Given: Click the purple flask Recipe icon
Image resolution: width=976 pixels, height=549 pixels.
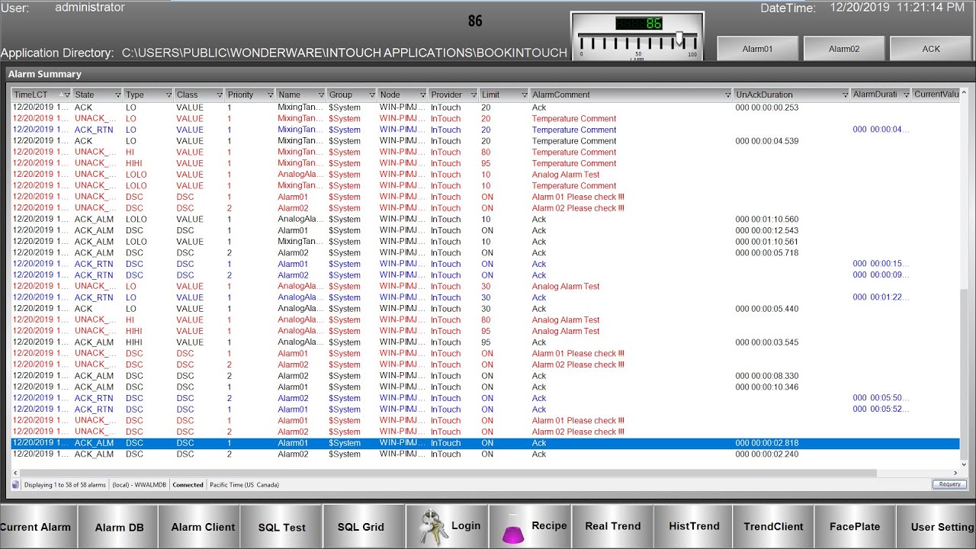Looking at the screenshot, I should (x=515, y=528).
